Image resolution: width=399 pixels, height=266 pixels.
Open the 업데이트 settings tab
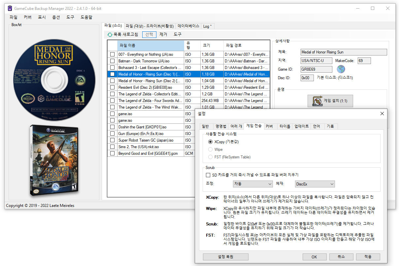[302, 126]
